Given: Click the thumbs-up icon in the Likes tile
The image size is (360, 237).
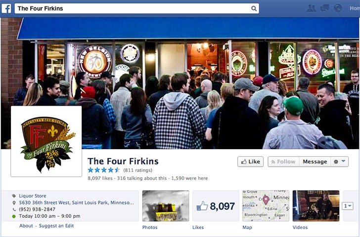Looking at the screenshot, I should 202,206.
